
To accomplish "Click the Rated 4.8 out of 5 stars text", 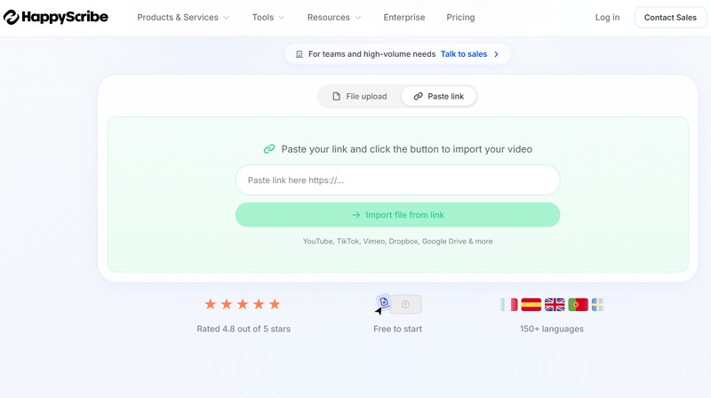I will (244, 329).
